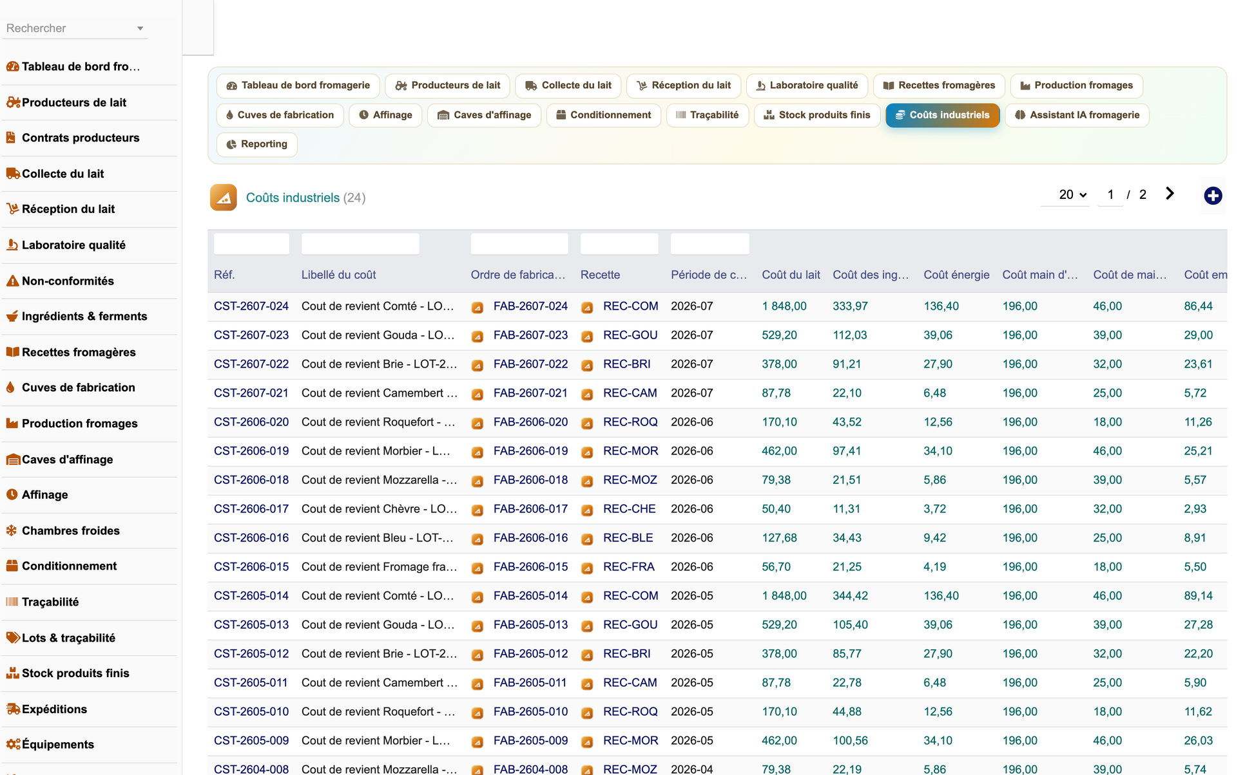The image size is (1254, 775).
Task: Open recipe link REC-FRA
Action: (628, 567)
